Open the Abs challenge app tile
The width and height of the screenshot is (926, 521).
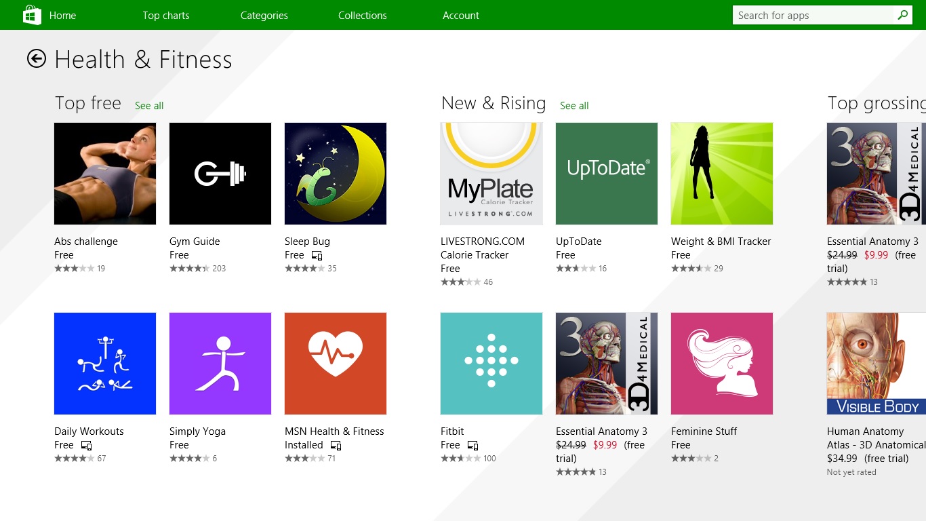105,174
